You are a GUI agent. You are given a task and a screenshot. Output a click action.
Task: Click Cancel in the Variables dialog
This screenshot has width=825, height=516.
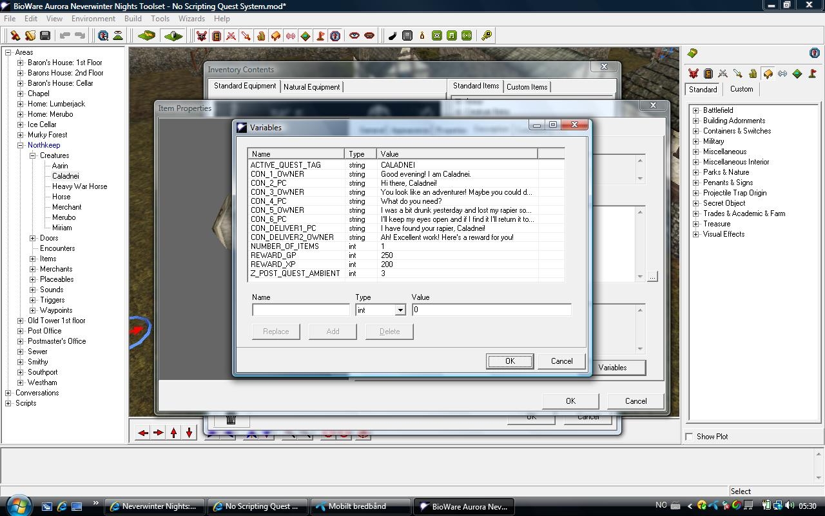(561, 361)
